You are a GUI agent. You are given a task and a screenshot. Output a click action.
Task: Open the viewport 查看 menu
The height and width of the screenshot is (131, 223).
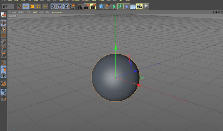14,12
